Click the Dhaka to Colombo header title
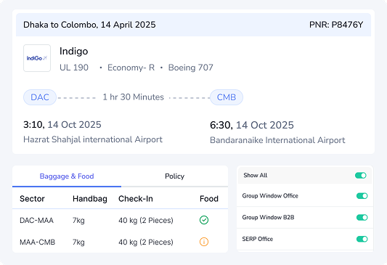 (x=89, y=25)
